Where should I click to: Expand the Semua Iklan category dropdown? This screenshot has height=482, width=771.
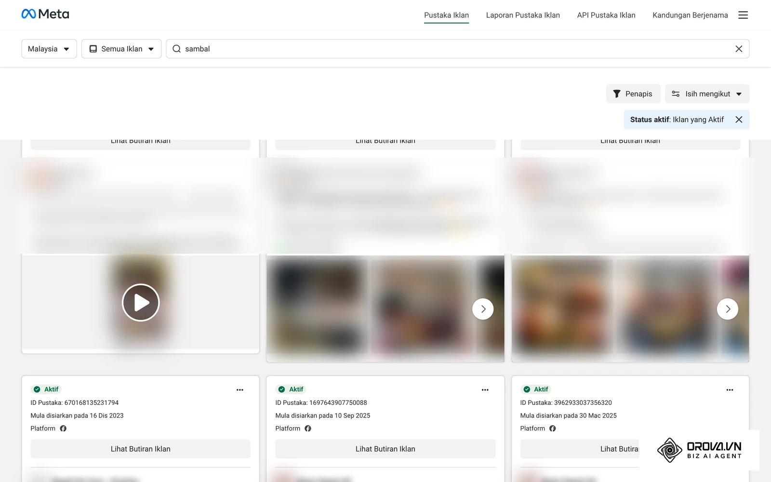pos(121,49)
